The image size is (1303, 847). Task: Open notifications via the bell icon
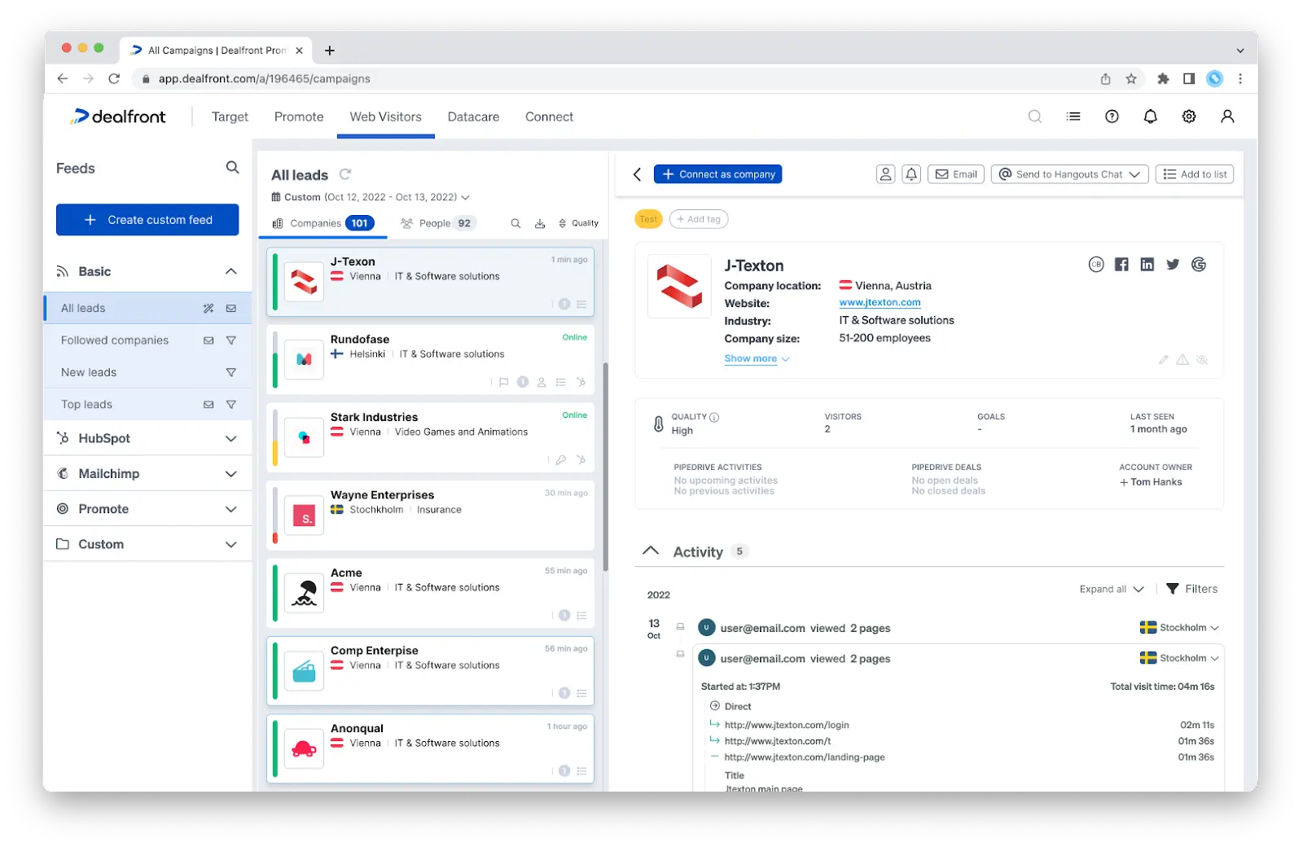click(x=1150, y=116)
